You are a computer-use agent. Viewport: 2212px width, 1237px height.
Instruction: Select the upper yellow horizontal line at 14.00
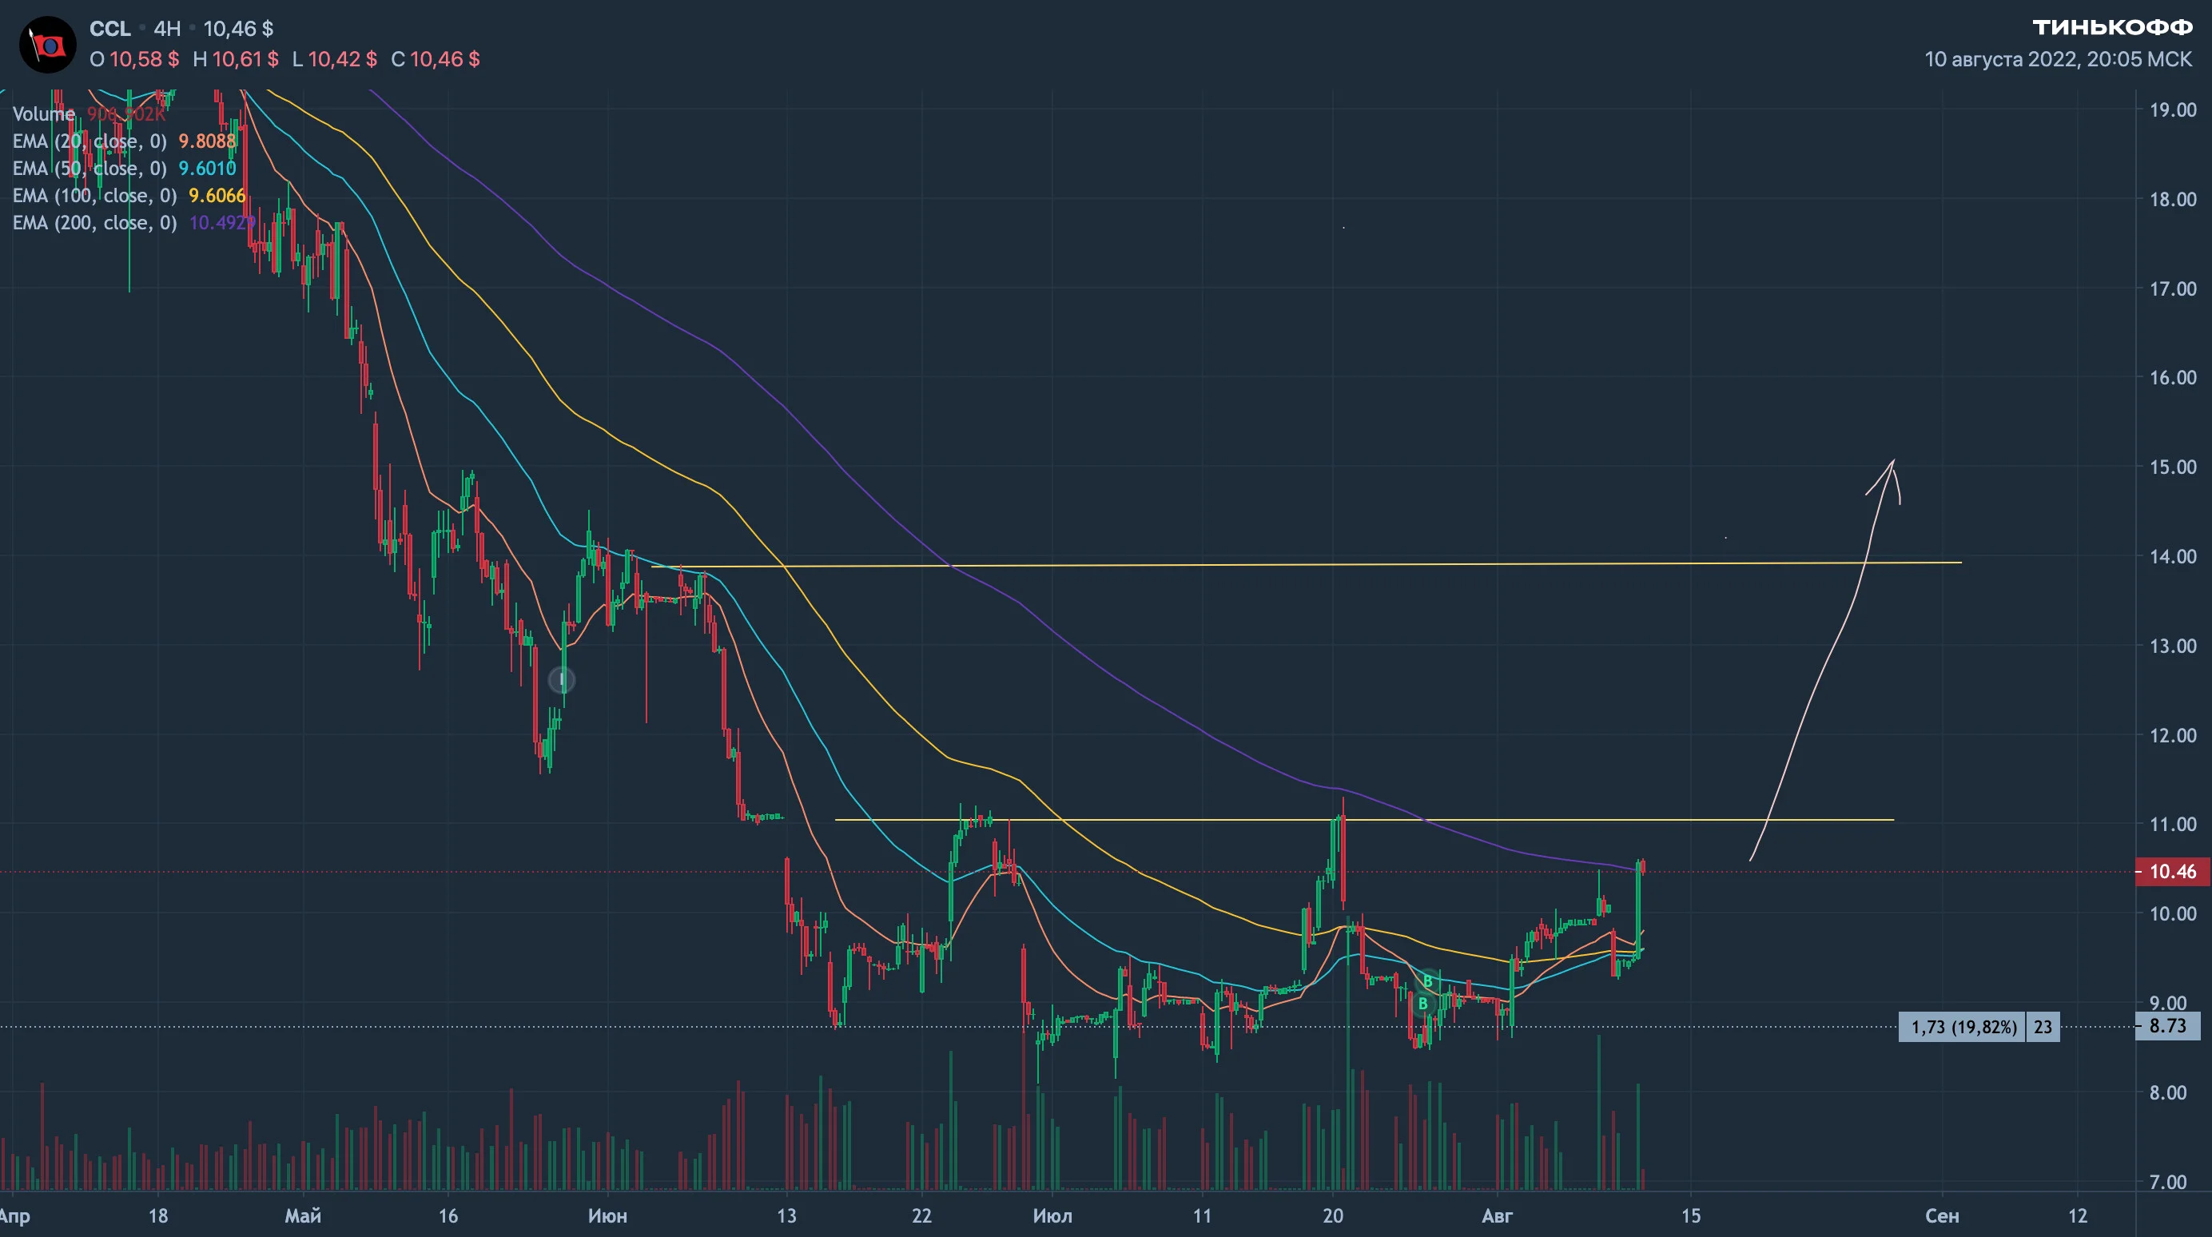[1305, 565]
